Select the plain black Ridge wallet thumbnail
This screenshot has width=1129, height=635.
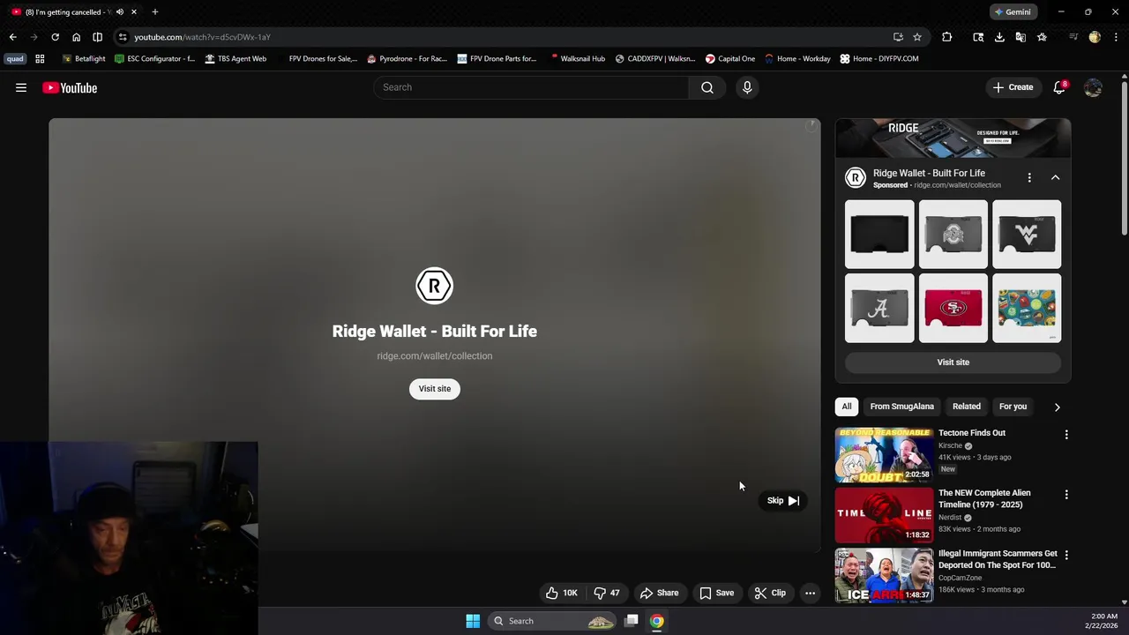click(x=879, y=234)
